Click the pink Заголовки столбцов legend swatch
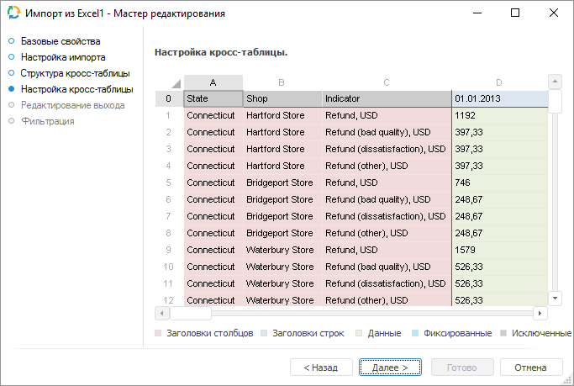The width and height of the screenshot is (574, 386). (159, 334)
